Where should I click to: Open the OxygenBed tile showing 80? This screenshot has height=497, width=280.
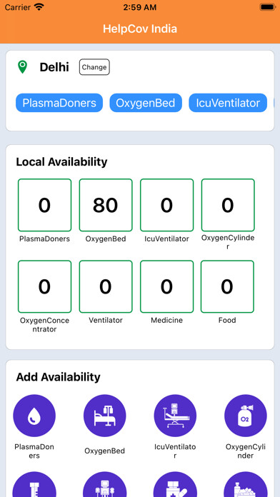[106, 205]
